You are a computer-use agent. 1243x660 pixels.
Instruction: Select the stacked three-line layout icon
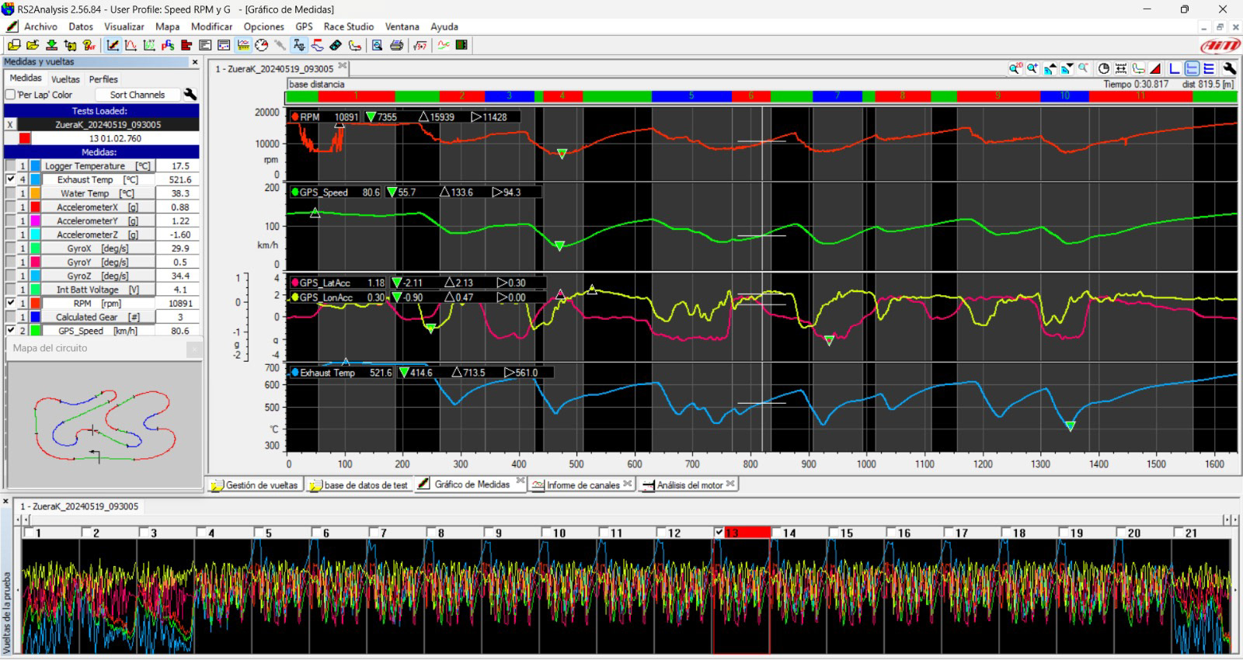[1209, 68]
